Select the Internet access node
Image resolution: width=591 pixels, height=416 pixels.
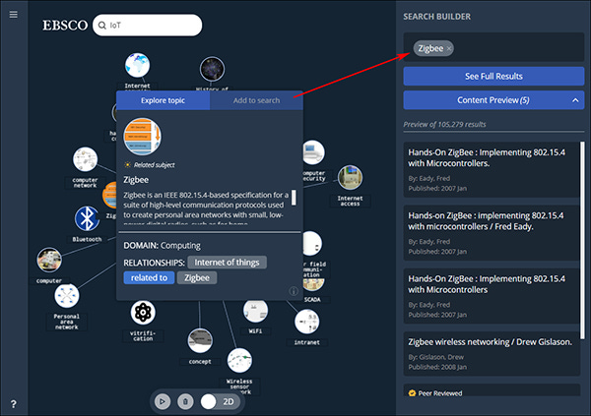350,177
